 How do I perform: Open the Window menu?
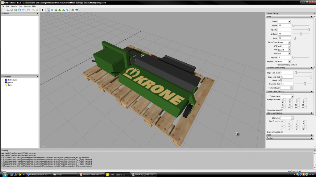tap(27, 6)
